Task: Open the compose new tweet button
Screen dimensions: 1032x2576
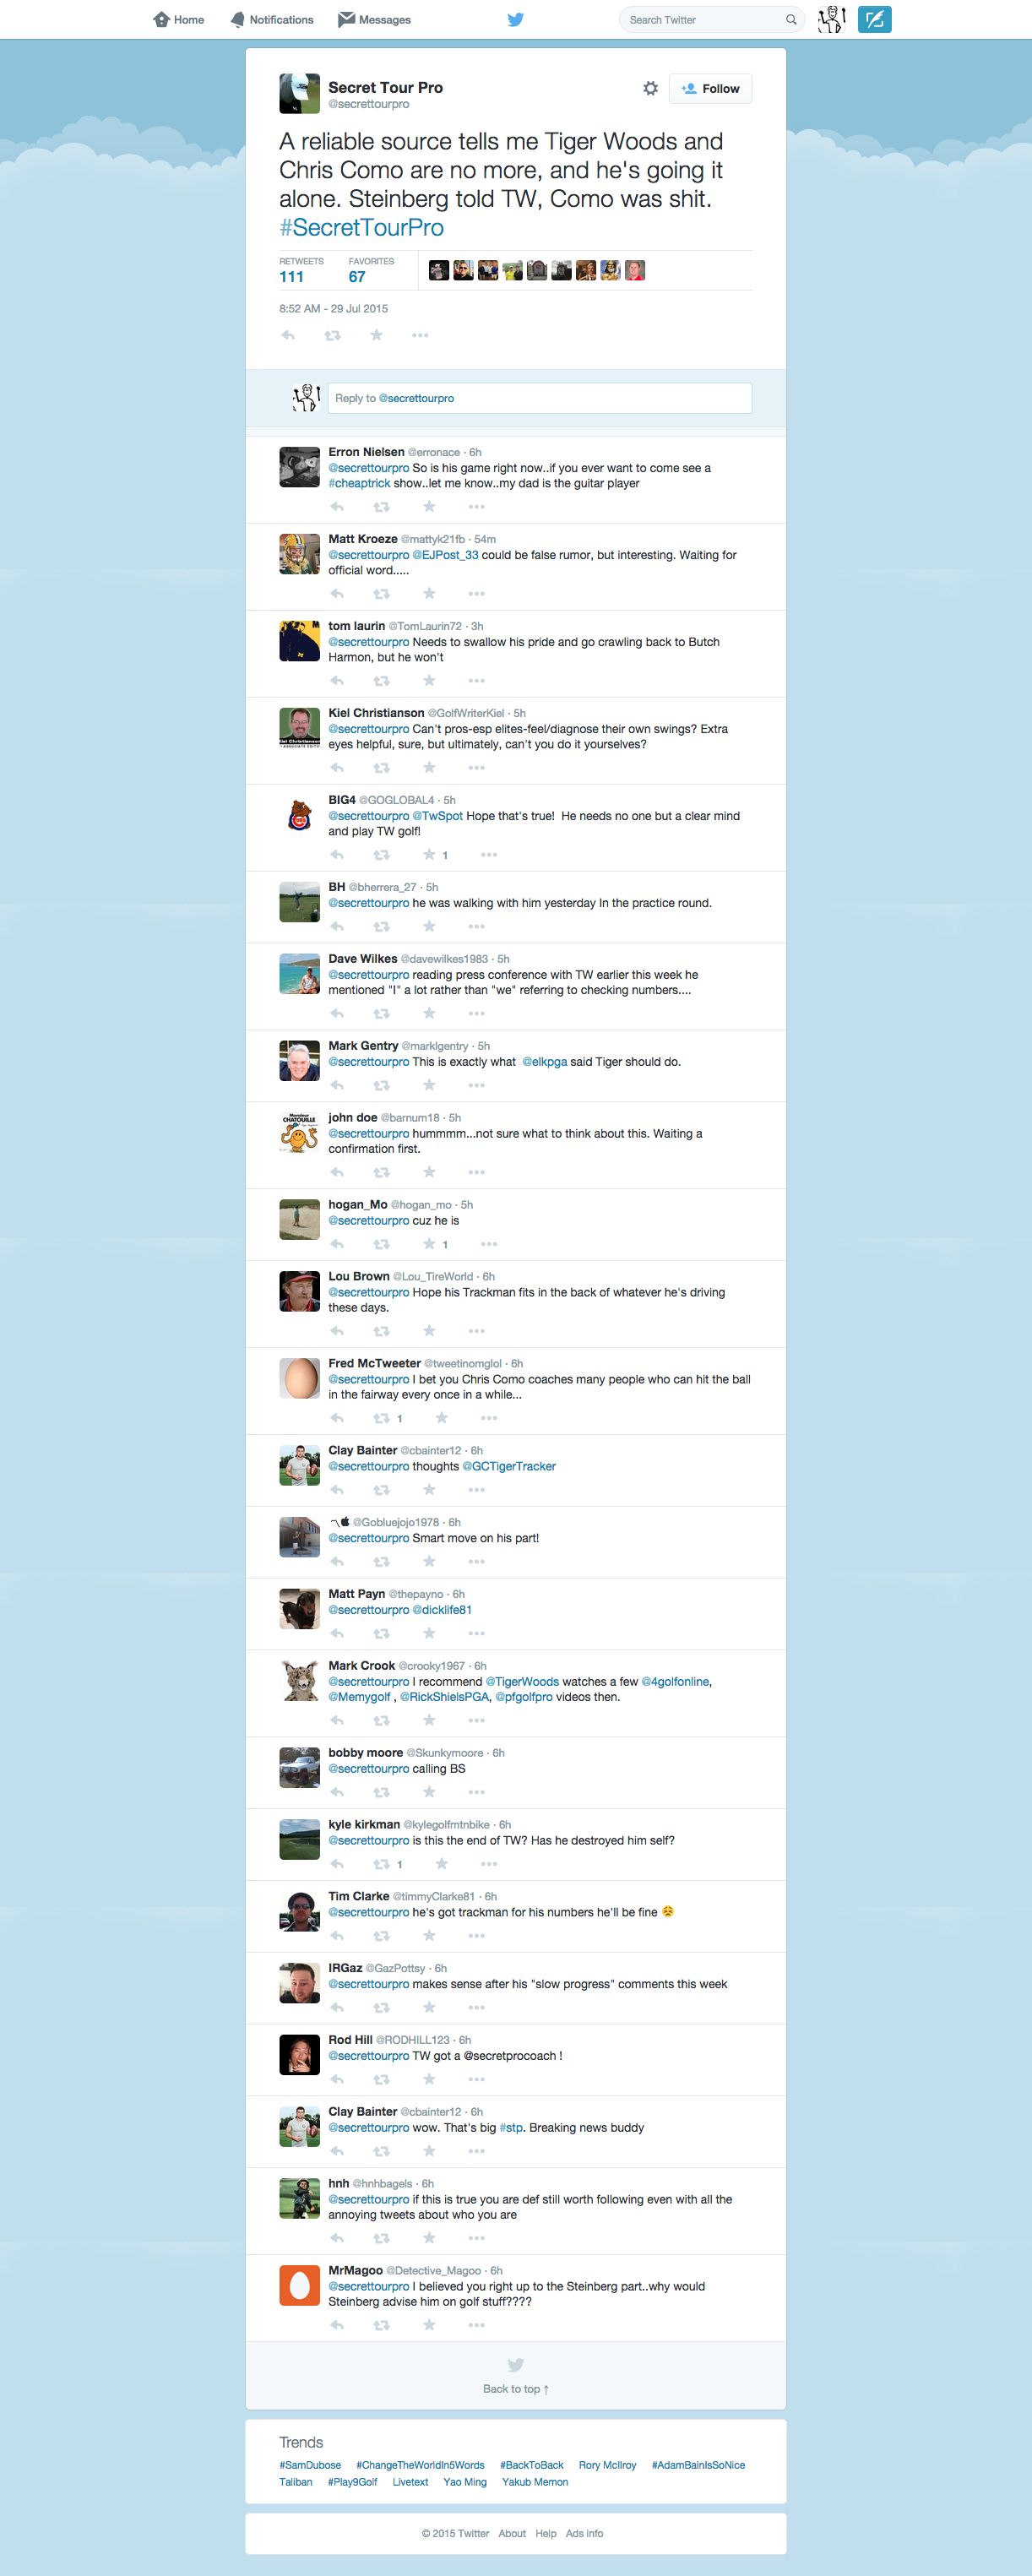Action: tap(874, 19)
